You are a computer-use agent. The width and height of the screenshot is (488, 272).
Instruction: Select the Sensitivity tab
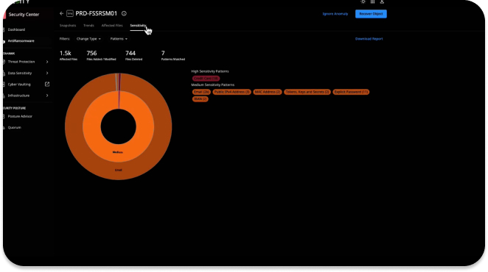tap(138, 26)
